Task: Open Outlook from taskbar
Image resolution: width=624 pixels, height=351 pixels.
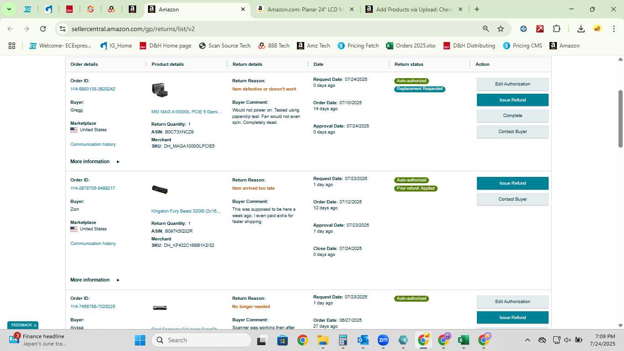Action: (363, 340)
